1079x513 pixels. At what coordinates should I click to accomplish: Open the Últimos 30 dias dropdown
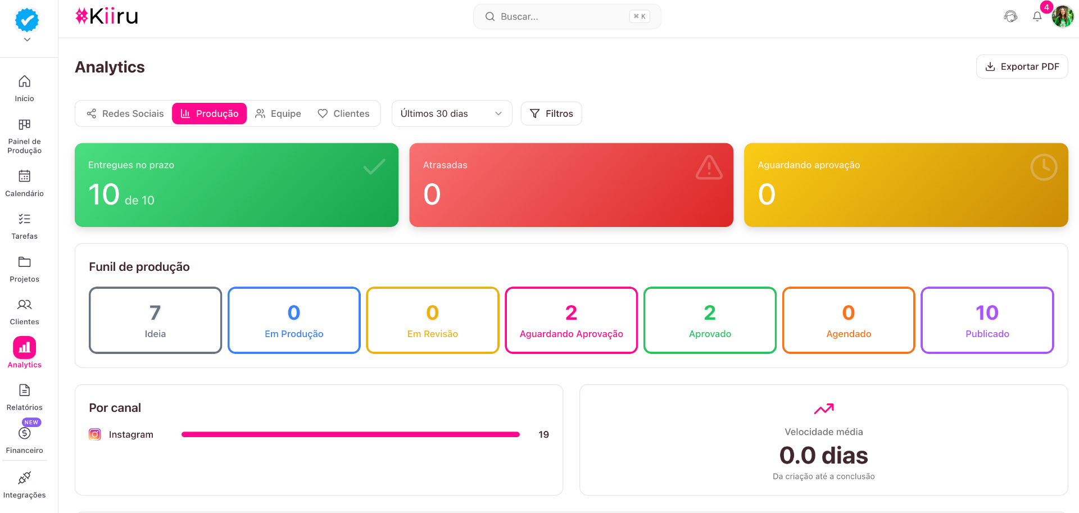(x=452, y=114)
